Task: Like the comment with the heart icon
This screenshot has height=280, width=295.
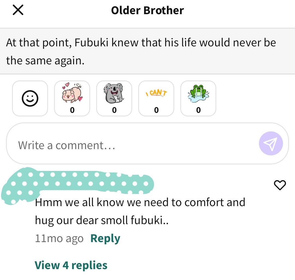Action: 280,185
